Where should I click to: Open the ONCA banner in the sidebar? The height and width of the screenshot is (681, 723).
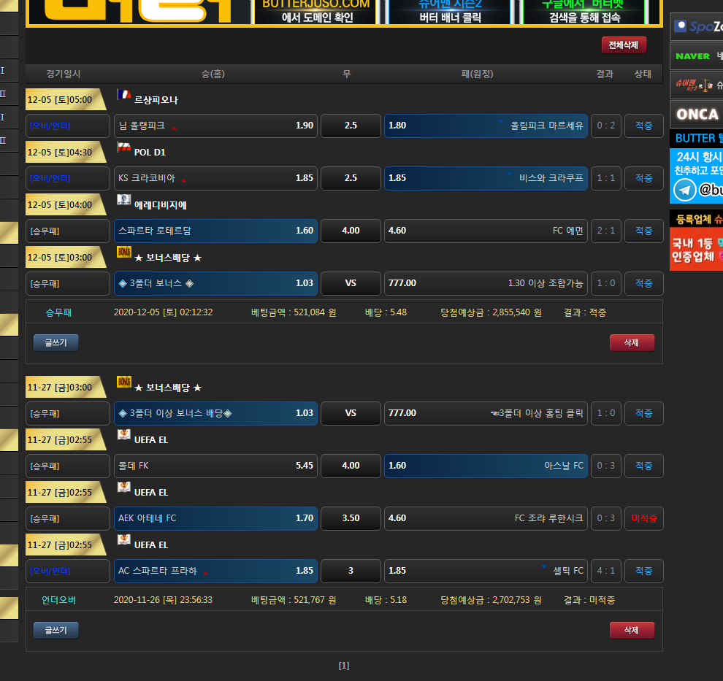tap(696, 115)
